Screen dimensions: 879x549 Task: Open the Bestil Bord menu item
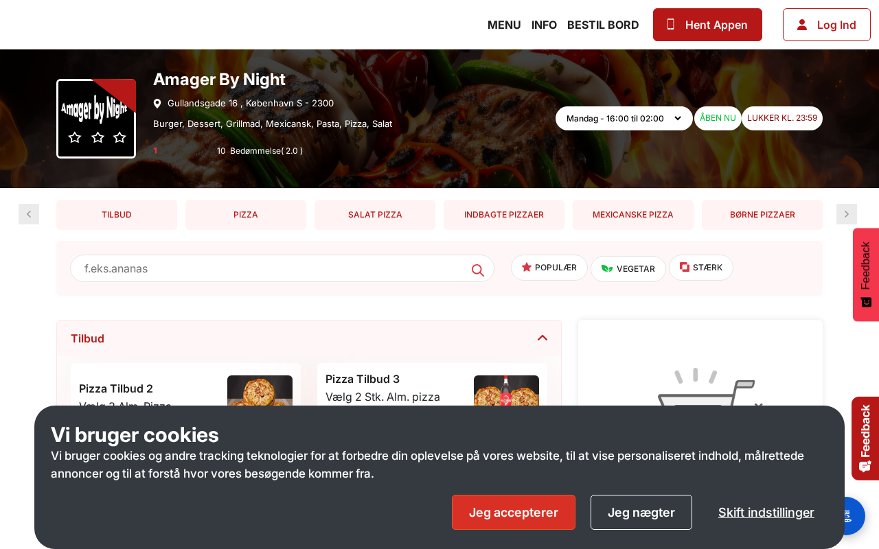coord(603,25)
